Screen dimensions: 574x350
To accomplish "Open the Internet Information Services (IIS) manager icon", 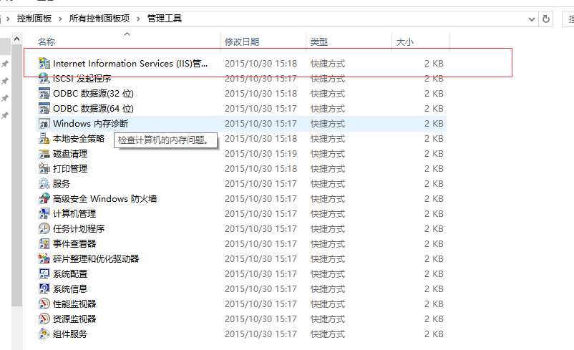I will [44, 63].
